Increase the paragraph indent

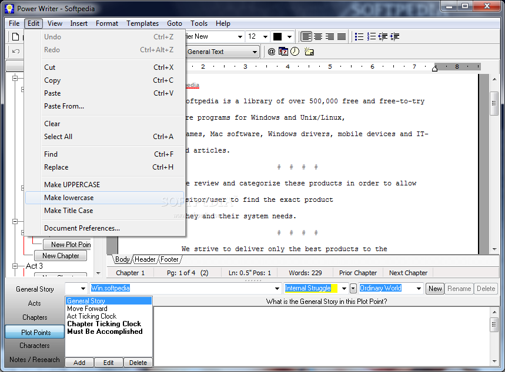click(x=394, y=36)
